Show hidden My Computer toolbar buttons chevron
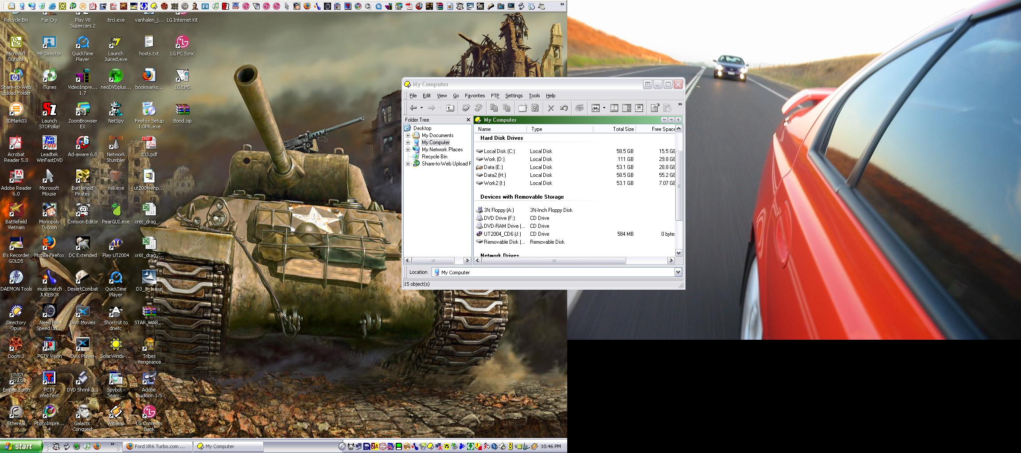This screenshot has width=1021, height=453. coord(680,104)
